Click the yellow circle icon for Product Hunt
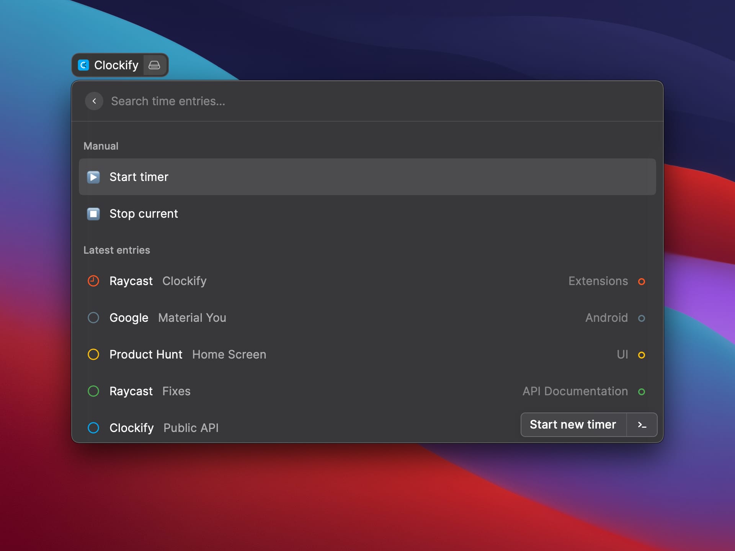Viewport: 735px width, 551px height. (93, 355)
